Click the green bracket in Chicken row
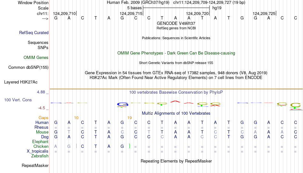The width and height of the screenshot is (303, 173). (129, 146)
